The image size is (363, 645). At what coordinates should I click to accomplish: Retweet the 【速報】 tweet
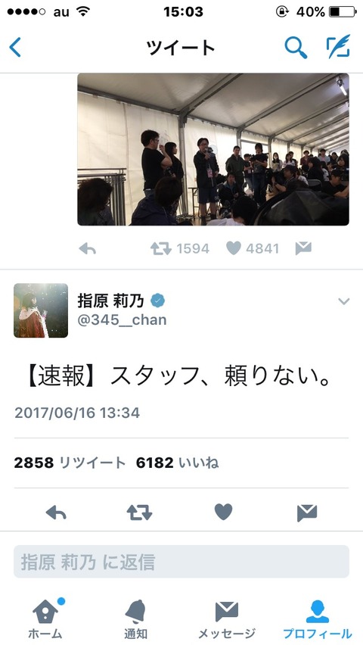click(x=139, y=513)
